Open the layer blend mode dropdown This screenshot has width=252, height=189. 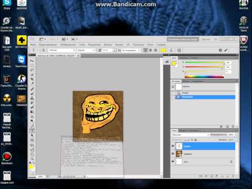pyautogui.click(x=191, y=135)
